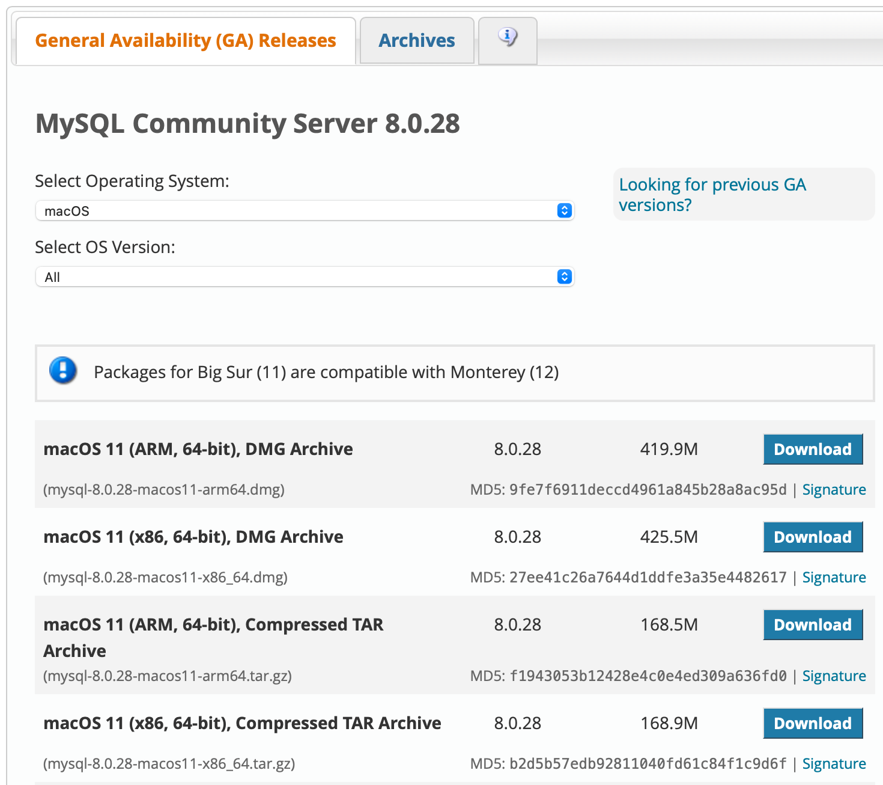Click the Select Operating System label
The width and height of the screenshot is (883, 785).
[x=132, y=181]
